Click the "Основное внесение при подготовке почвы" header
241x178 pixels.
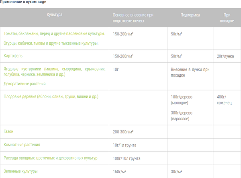[x=133, y=18]
